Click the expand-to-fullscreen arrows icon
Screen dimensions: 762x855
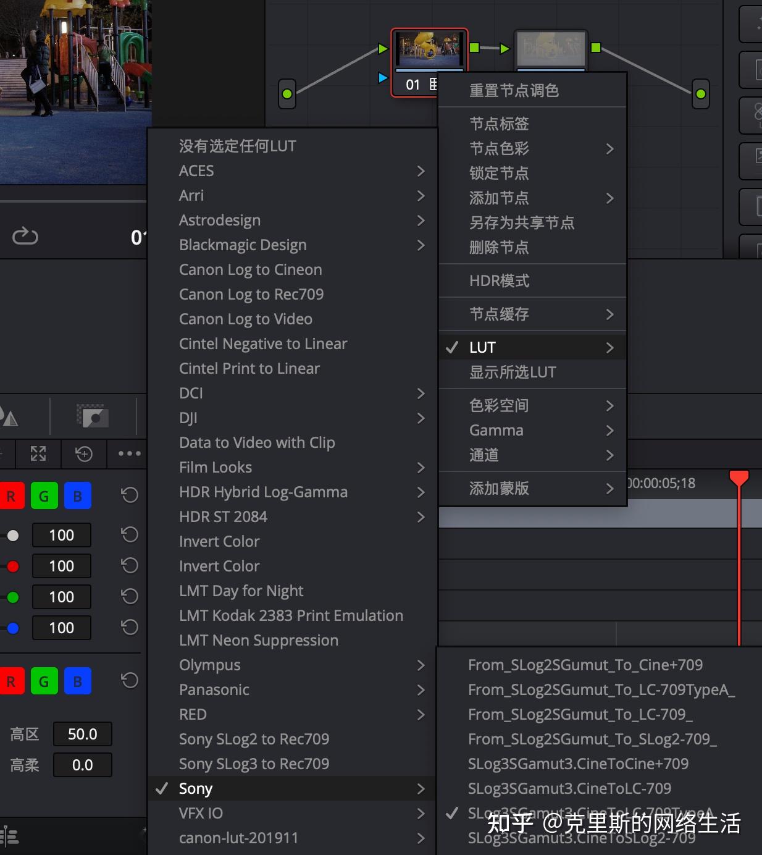[x=38, y=454]
